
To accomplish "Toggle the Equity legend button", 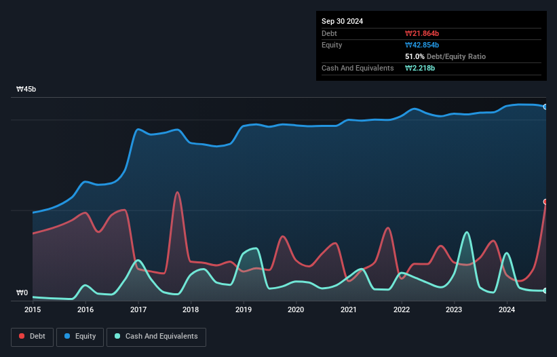I will [x=80, y=337].
